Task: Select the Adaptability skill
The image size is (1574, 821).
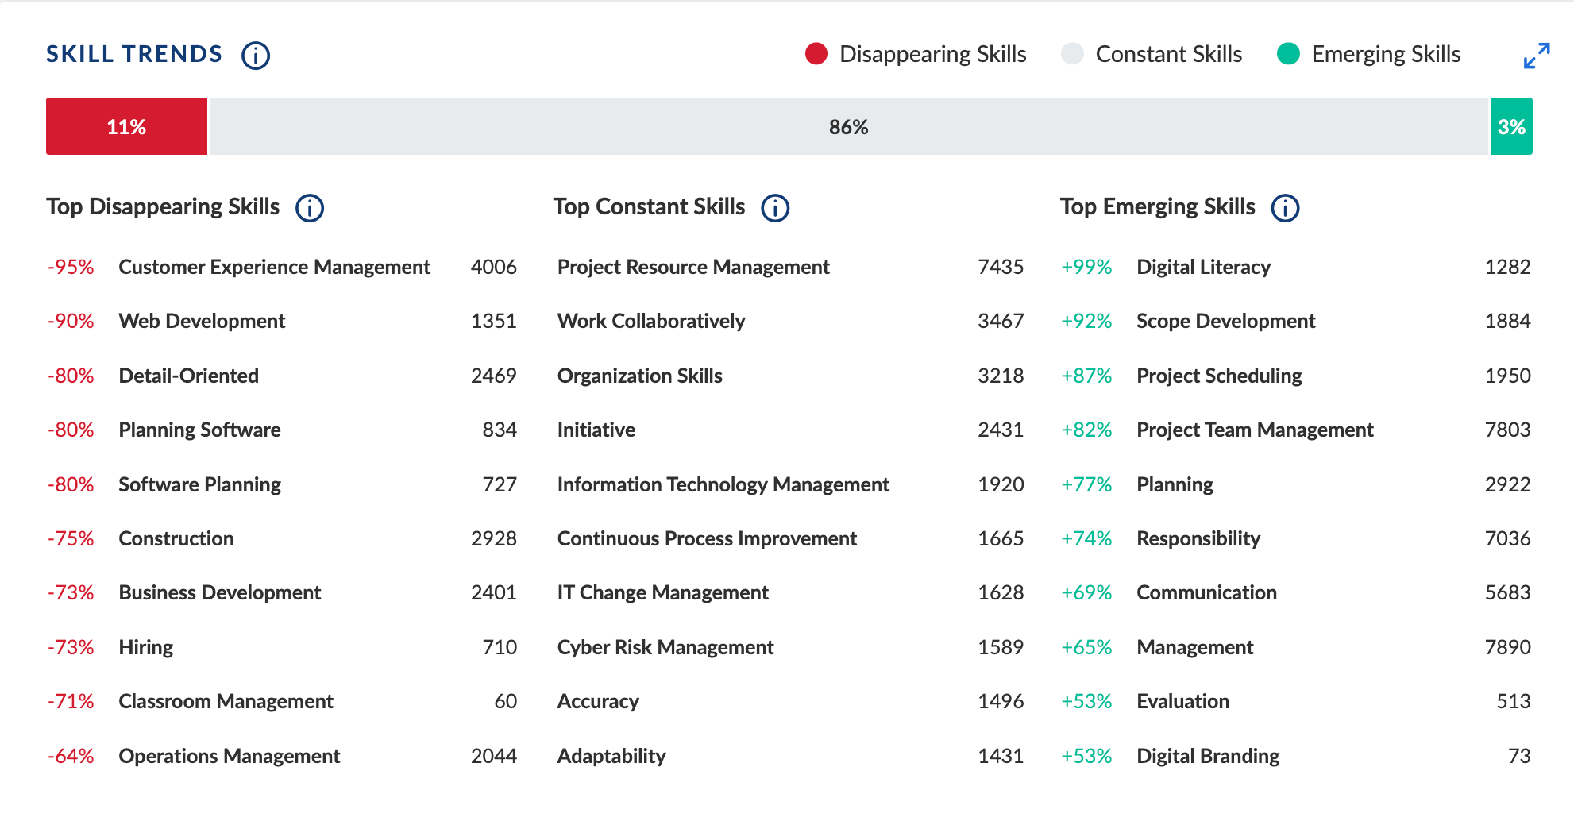Action: [x=611, y=756]
